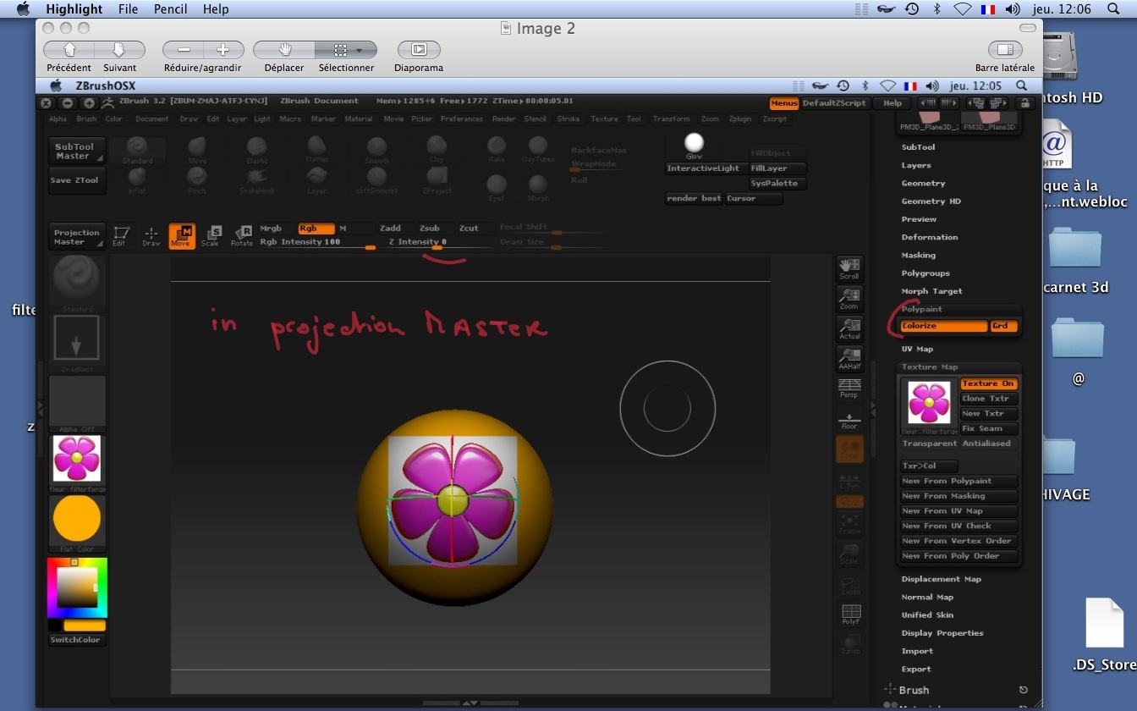Image resolution: width=1137 pixels, height=711 pixels.
Task: Open the ZBrush Stroke menu
Action: [x=568, y=119]
